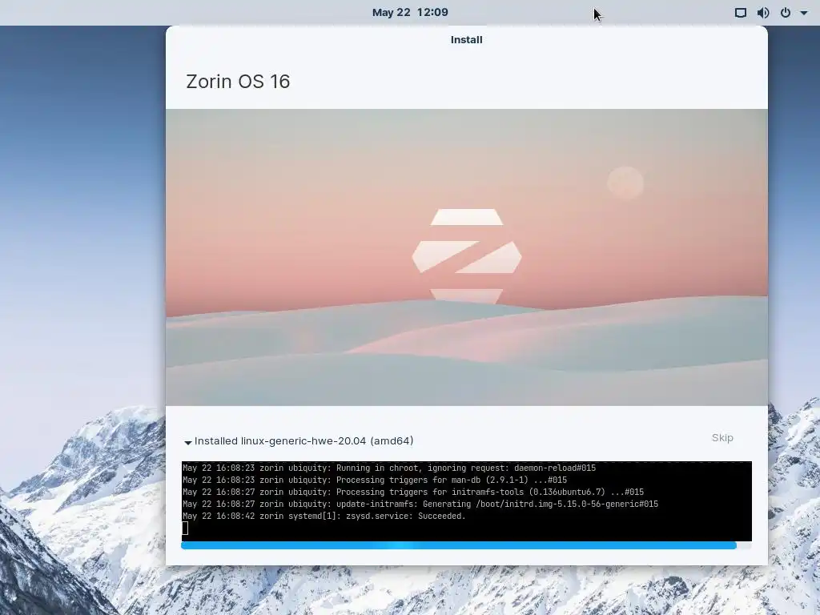820x615 pixels.
Task: Click the volume speaker icon
Action: point(763,13)
